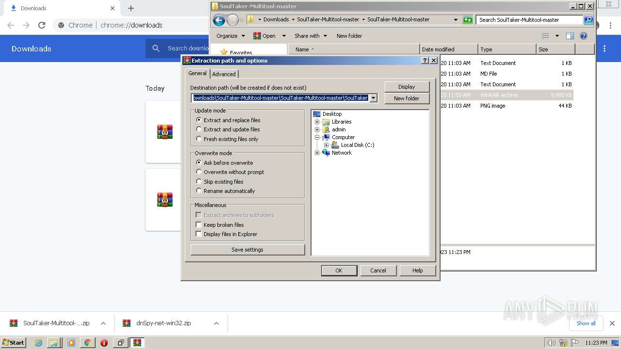Launch media player from taskbar
This screenshot has height=349, width=621.
click(x=71, y=343)
